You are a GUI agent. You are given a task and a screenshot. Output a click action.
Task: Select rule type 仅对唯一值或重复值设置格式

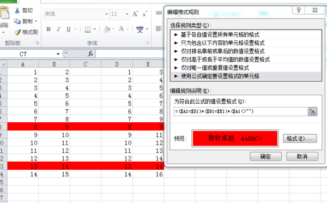click(x=246, y=68)
